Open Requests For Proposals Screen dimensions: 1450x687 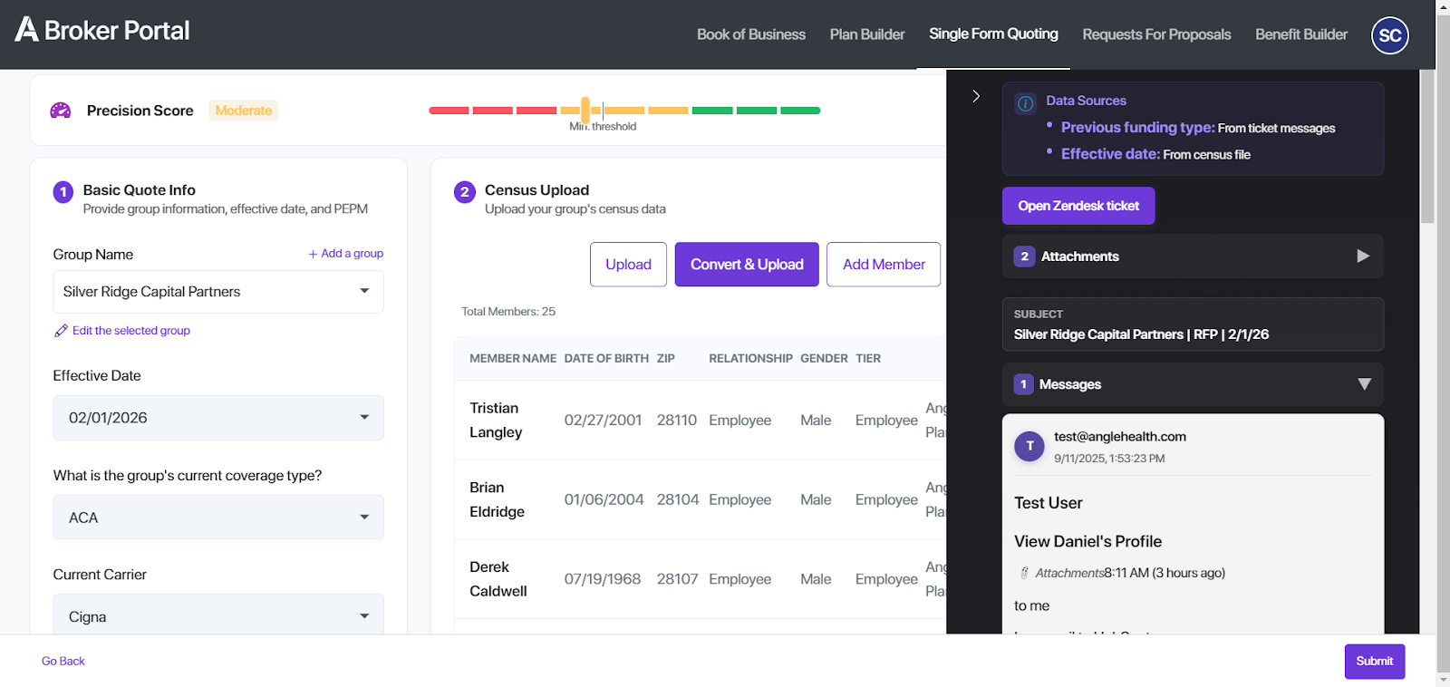click(x=1156, y=34)
